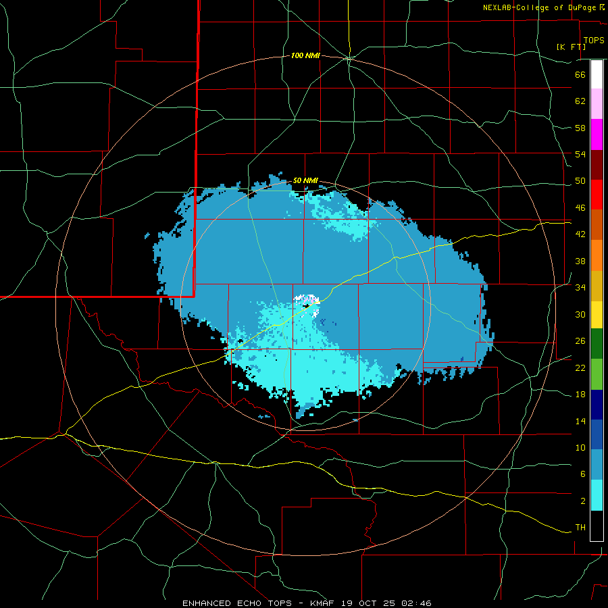Click the magenta legend swatch

coord(597,134)
